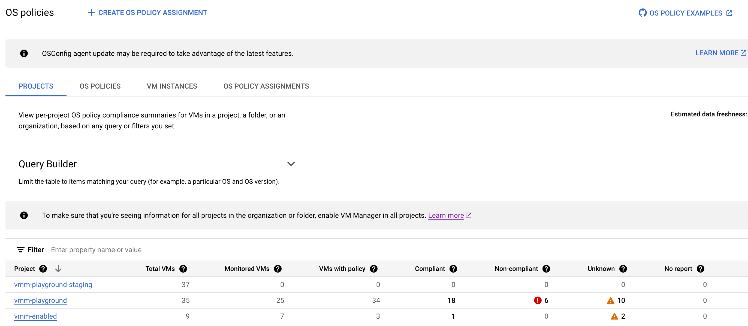Click the info icon in the OSConfig agent banner
The height and width of the screenshot is (326, 748).
(24, 53)
